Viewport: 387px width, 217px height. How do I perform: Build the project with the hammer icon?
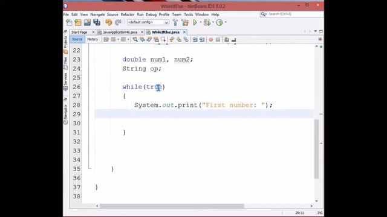[175, 22]
